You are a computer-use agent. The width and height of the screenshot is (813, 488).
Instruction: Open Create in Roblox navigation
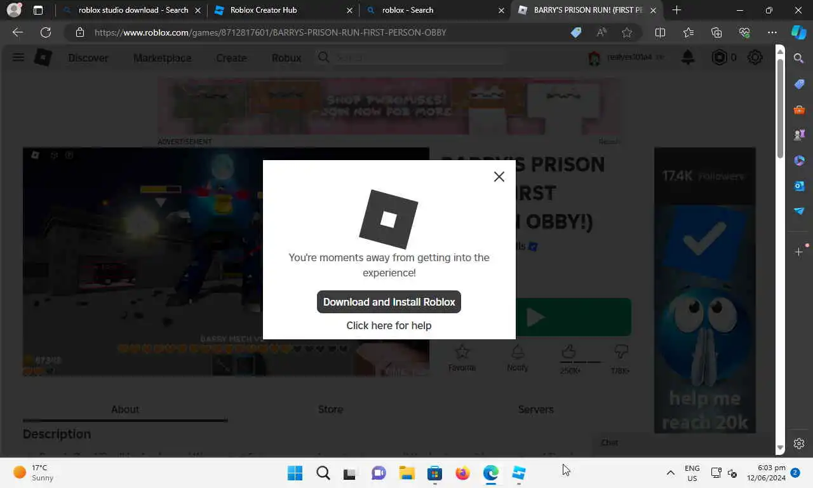pos(231,58)
